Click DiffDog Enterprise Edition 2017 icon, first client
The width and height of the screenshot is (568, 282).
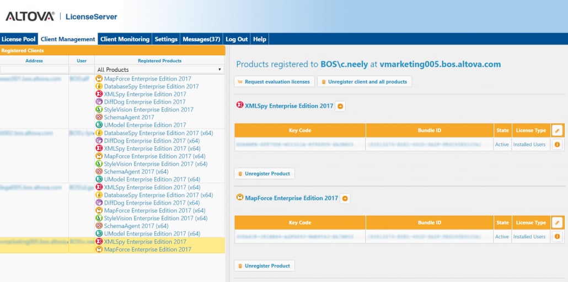(x=99, y=102)
